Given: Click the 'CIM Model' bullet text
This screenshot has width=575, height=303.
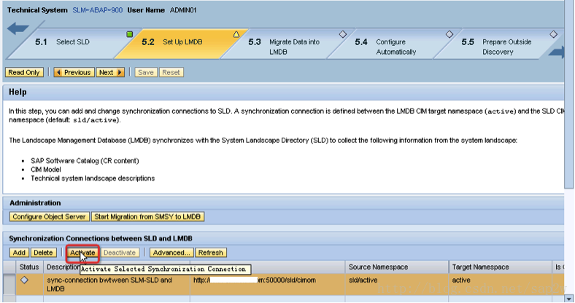Looking at the screenshot, I should (46, 170).
